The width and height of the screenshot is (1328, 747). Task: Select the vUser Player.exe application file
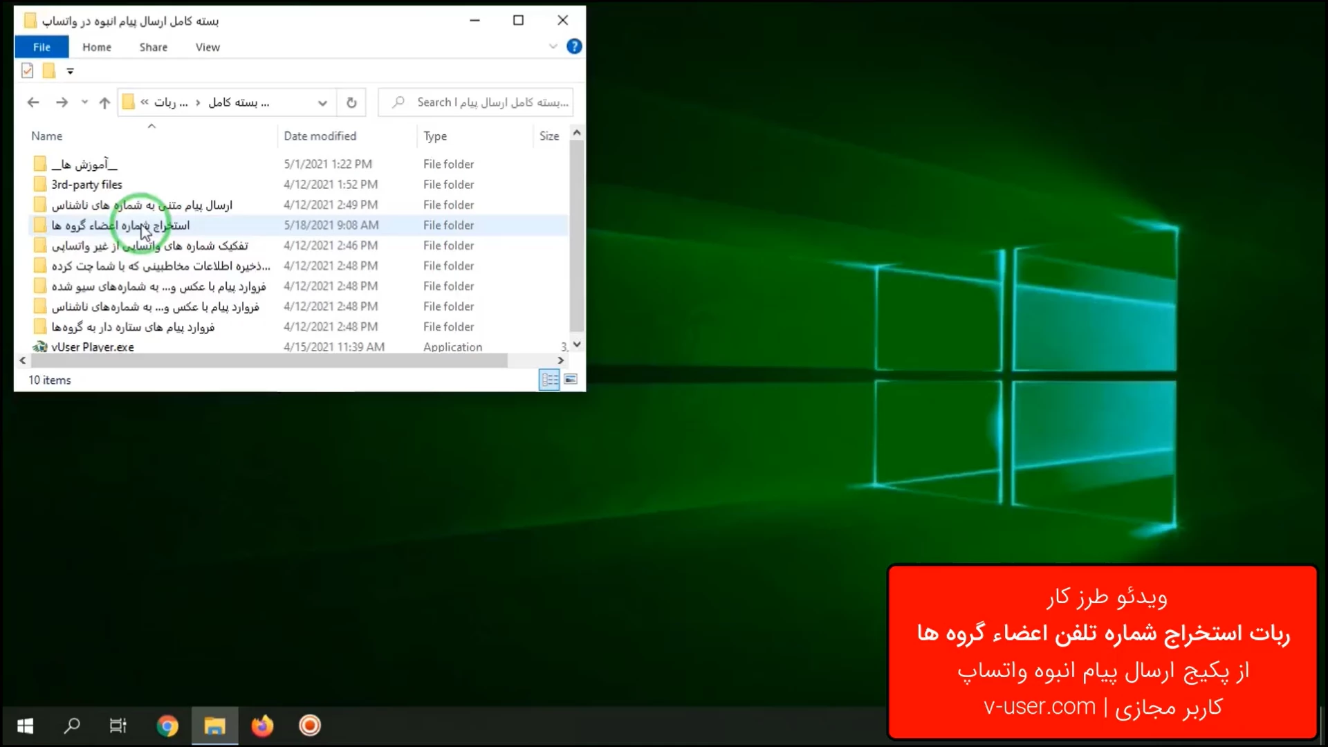pos(92,347)
